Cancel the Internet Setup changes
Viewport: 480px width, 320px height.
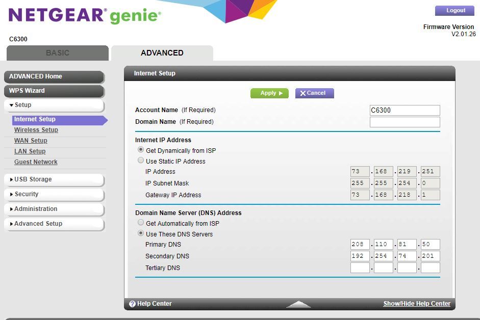coord(314,93)
